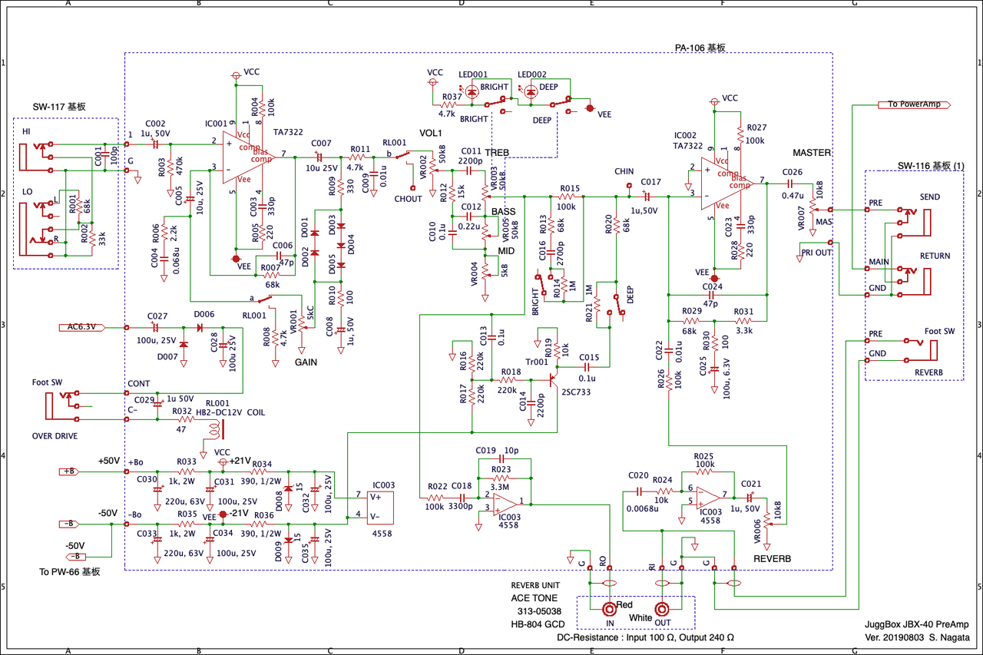Select the "SW-116 基板 (1)" label
The width and height of the screenshot is (983, 655).
pyautogui.click(x=931, y=167)
